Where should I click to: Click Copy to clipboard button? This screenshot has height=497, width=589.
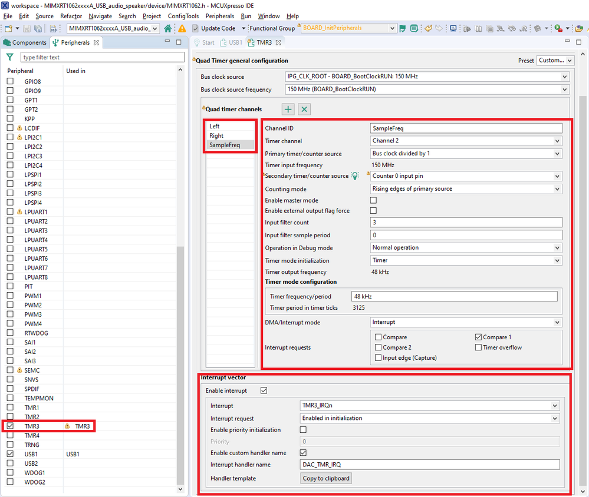tap(326, 478)
